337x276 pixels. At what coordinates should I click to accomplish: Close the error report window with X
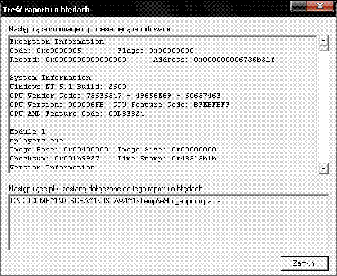coord(320,6)
